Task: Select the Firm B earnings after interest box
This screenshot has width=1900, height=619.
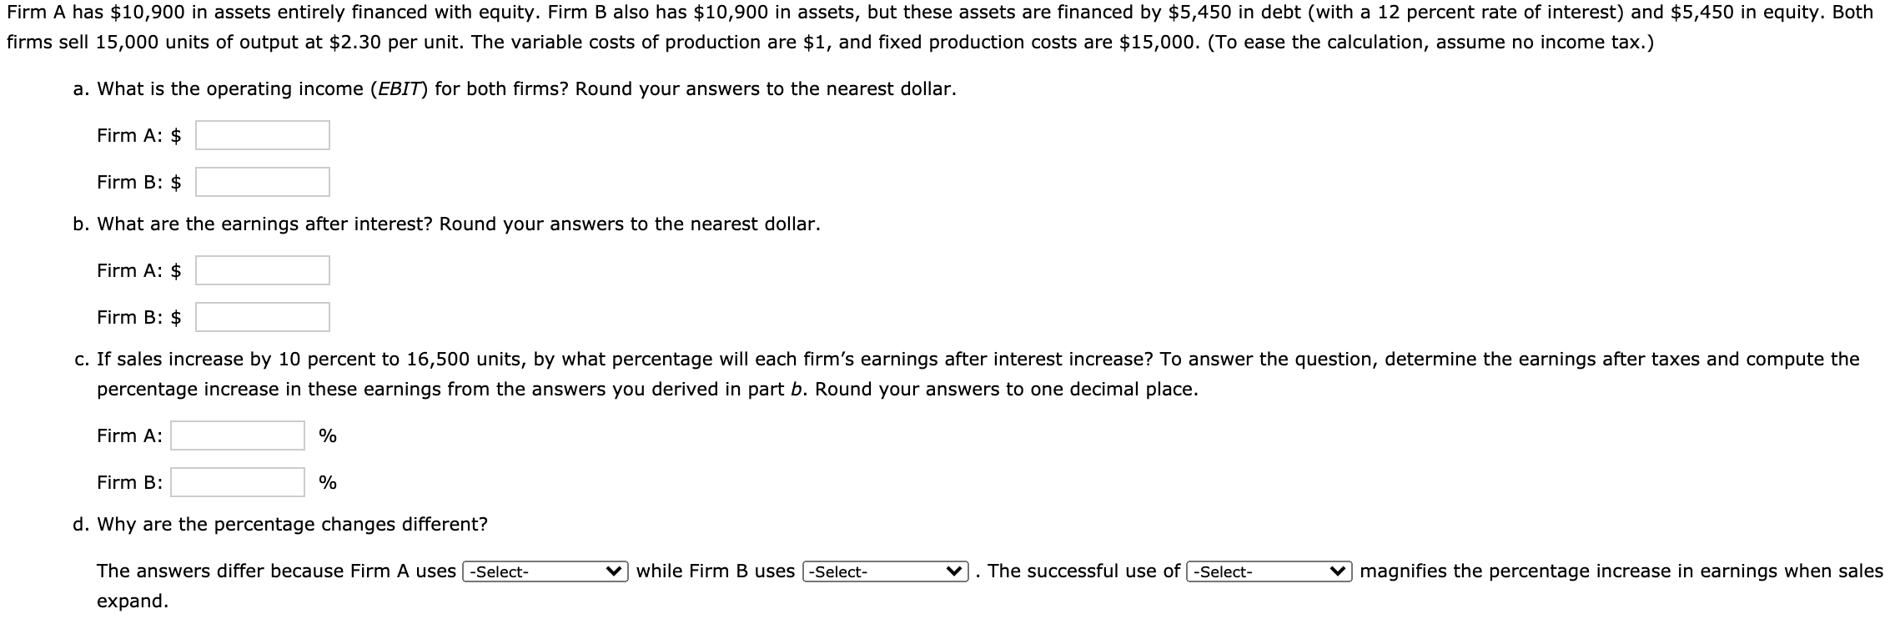Action: (x=261, y=316)
